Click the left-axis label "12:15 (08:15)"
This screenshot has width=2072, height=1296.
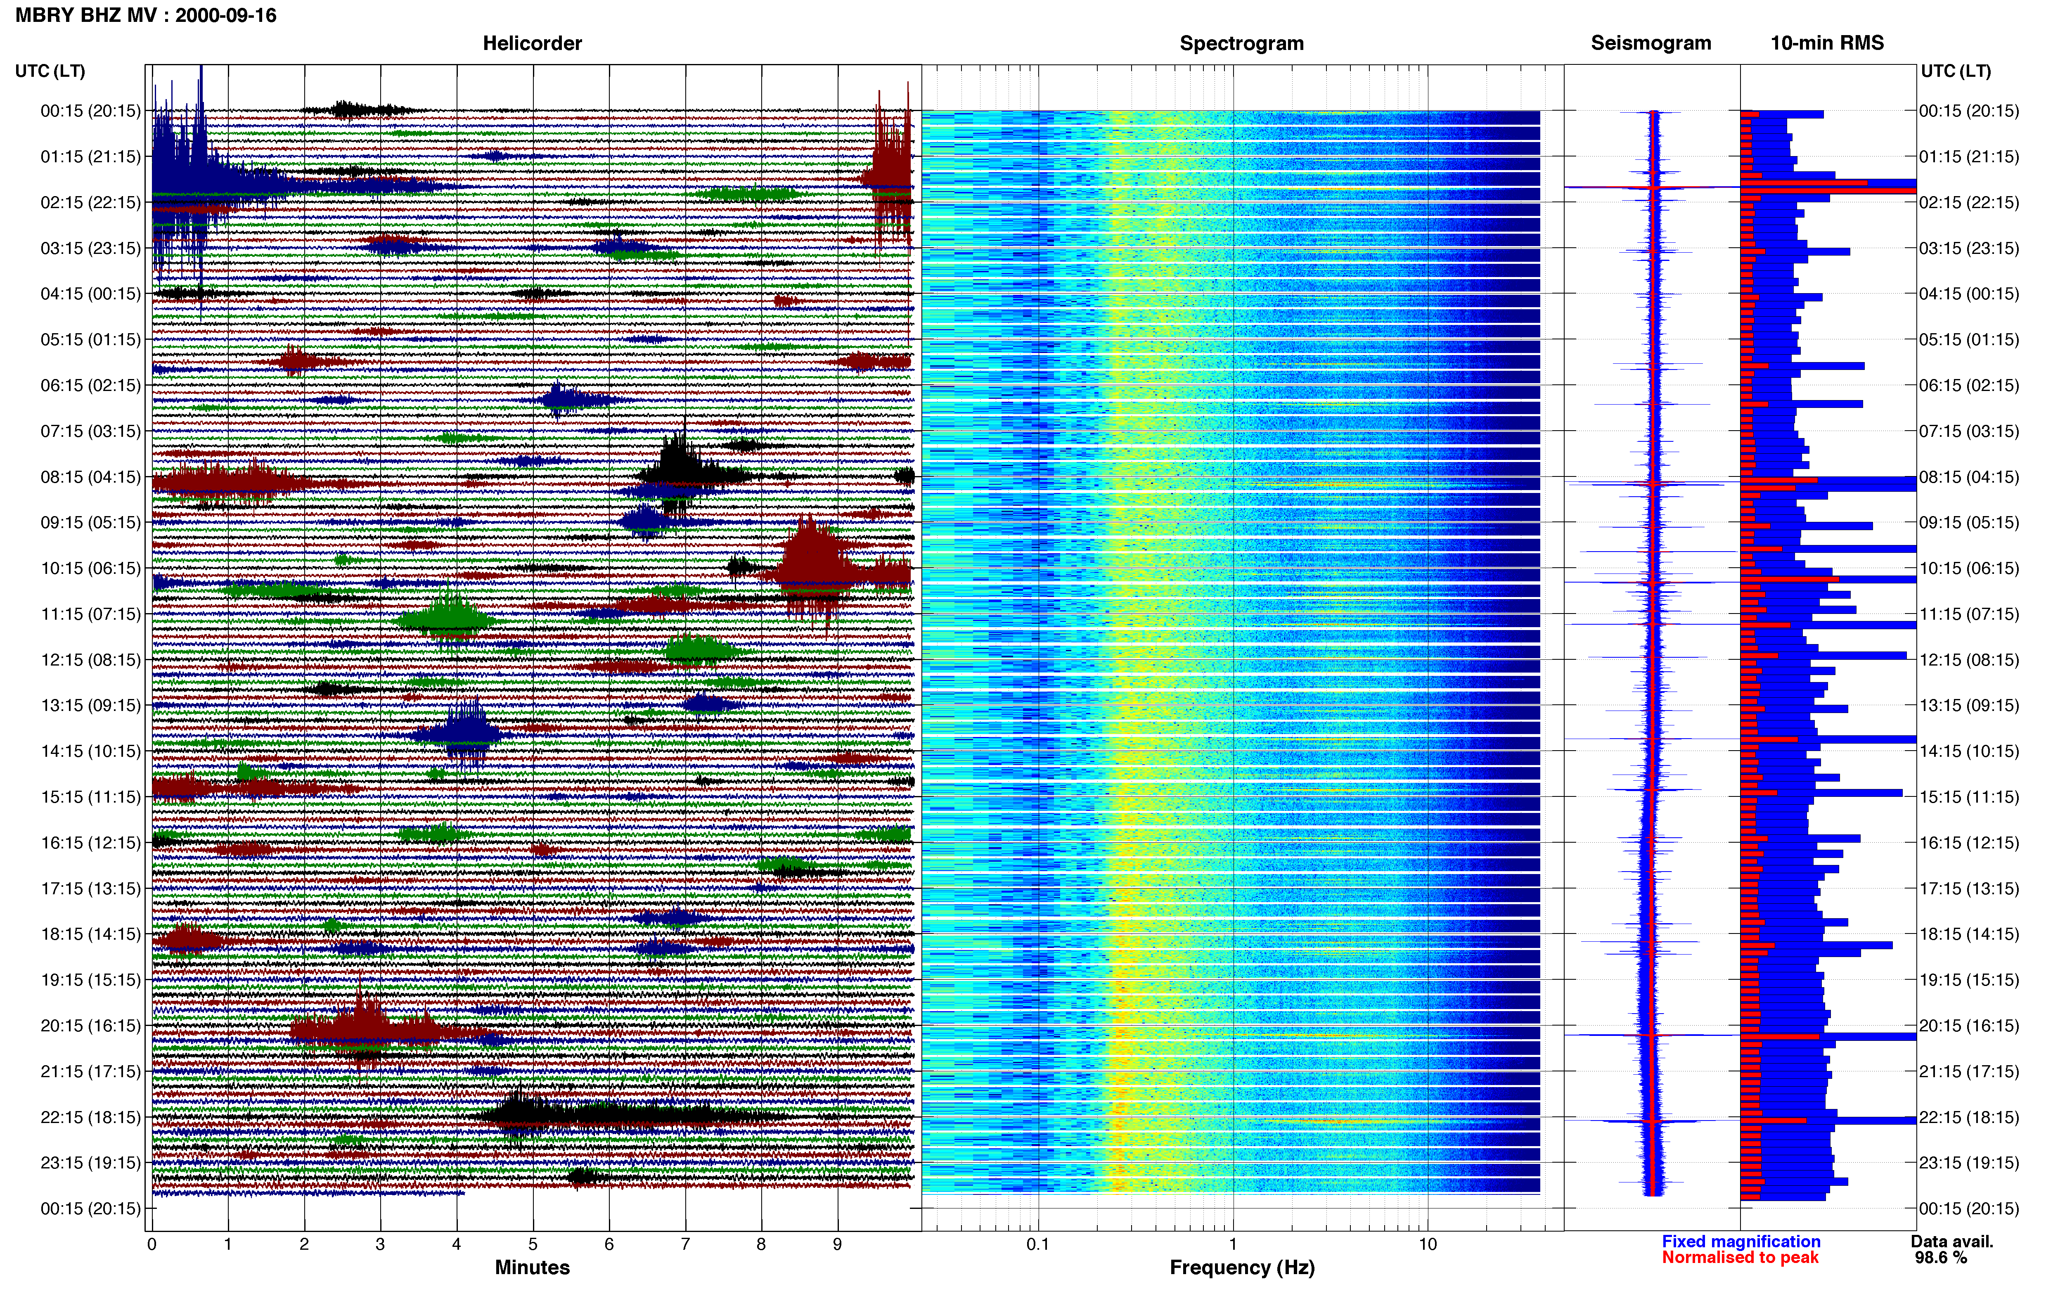point(90,660)
